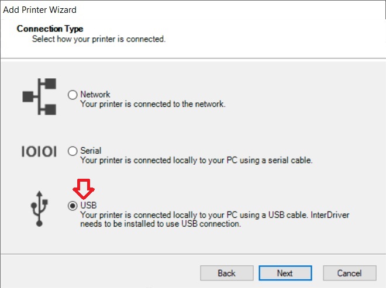Go to the previous step with Back
Screen dimensions: 386x288
226,273
